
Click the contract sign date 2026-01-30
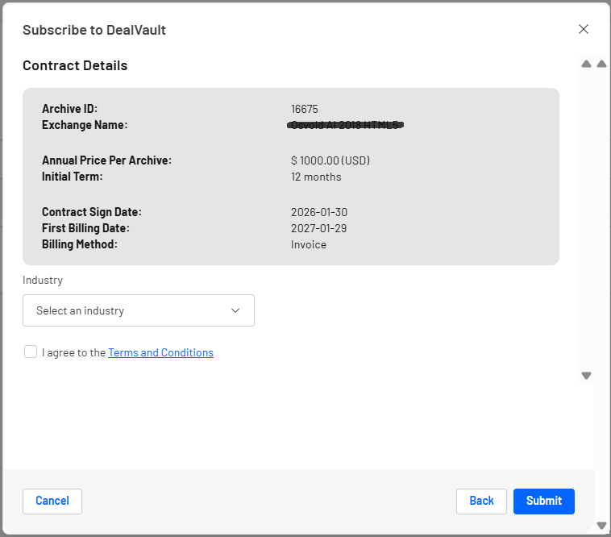(319, 212)
